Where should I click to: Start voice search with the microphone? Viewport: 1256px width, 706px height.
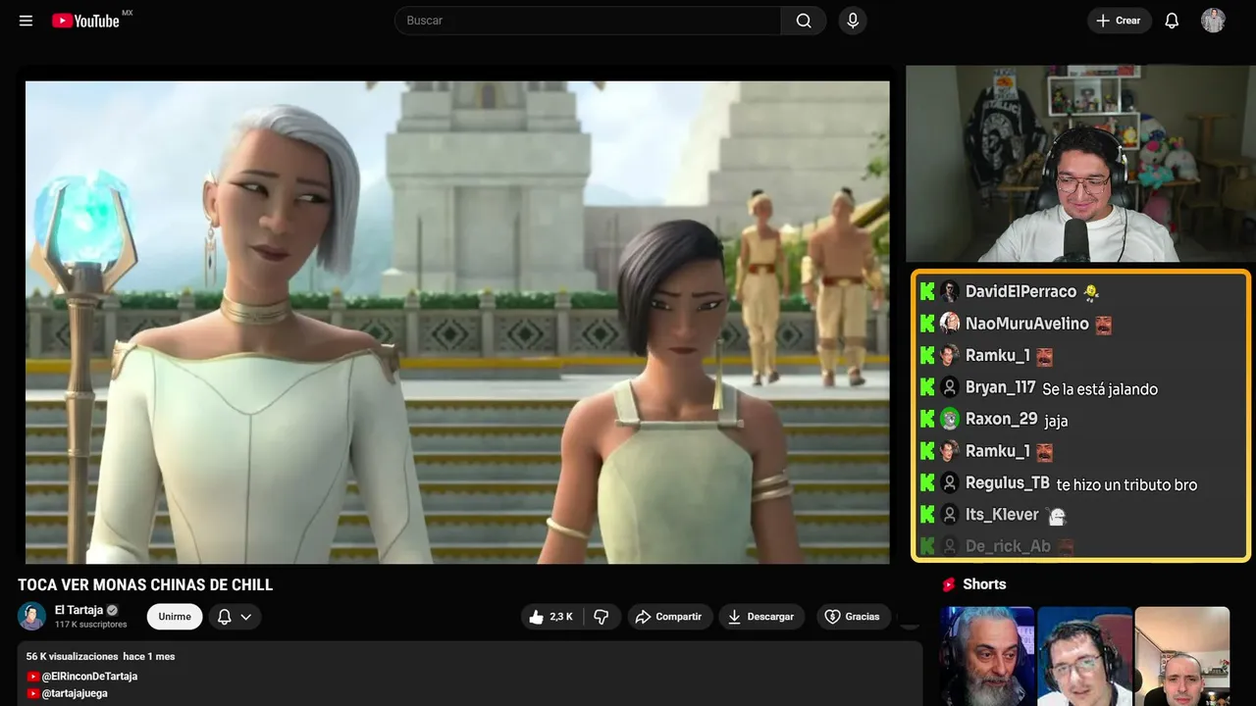click(853, 21)
